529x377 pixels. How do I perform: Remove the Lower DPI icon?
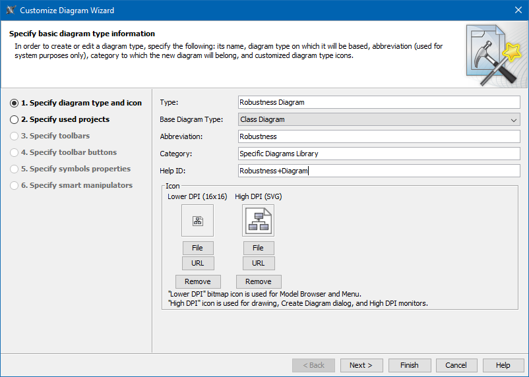[x=197, y=281]
